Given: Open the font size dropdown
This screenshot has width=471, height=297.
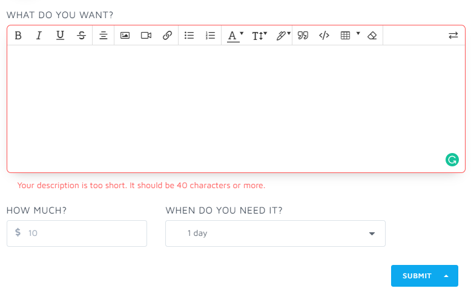Looking at the screenshot, I should click(x=259, y=36).
